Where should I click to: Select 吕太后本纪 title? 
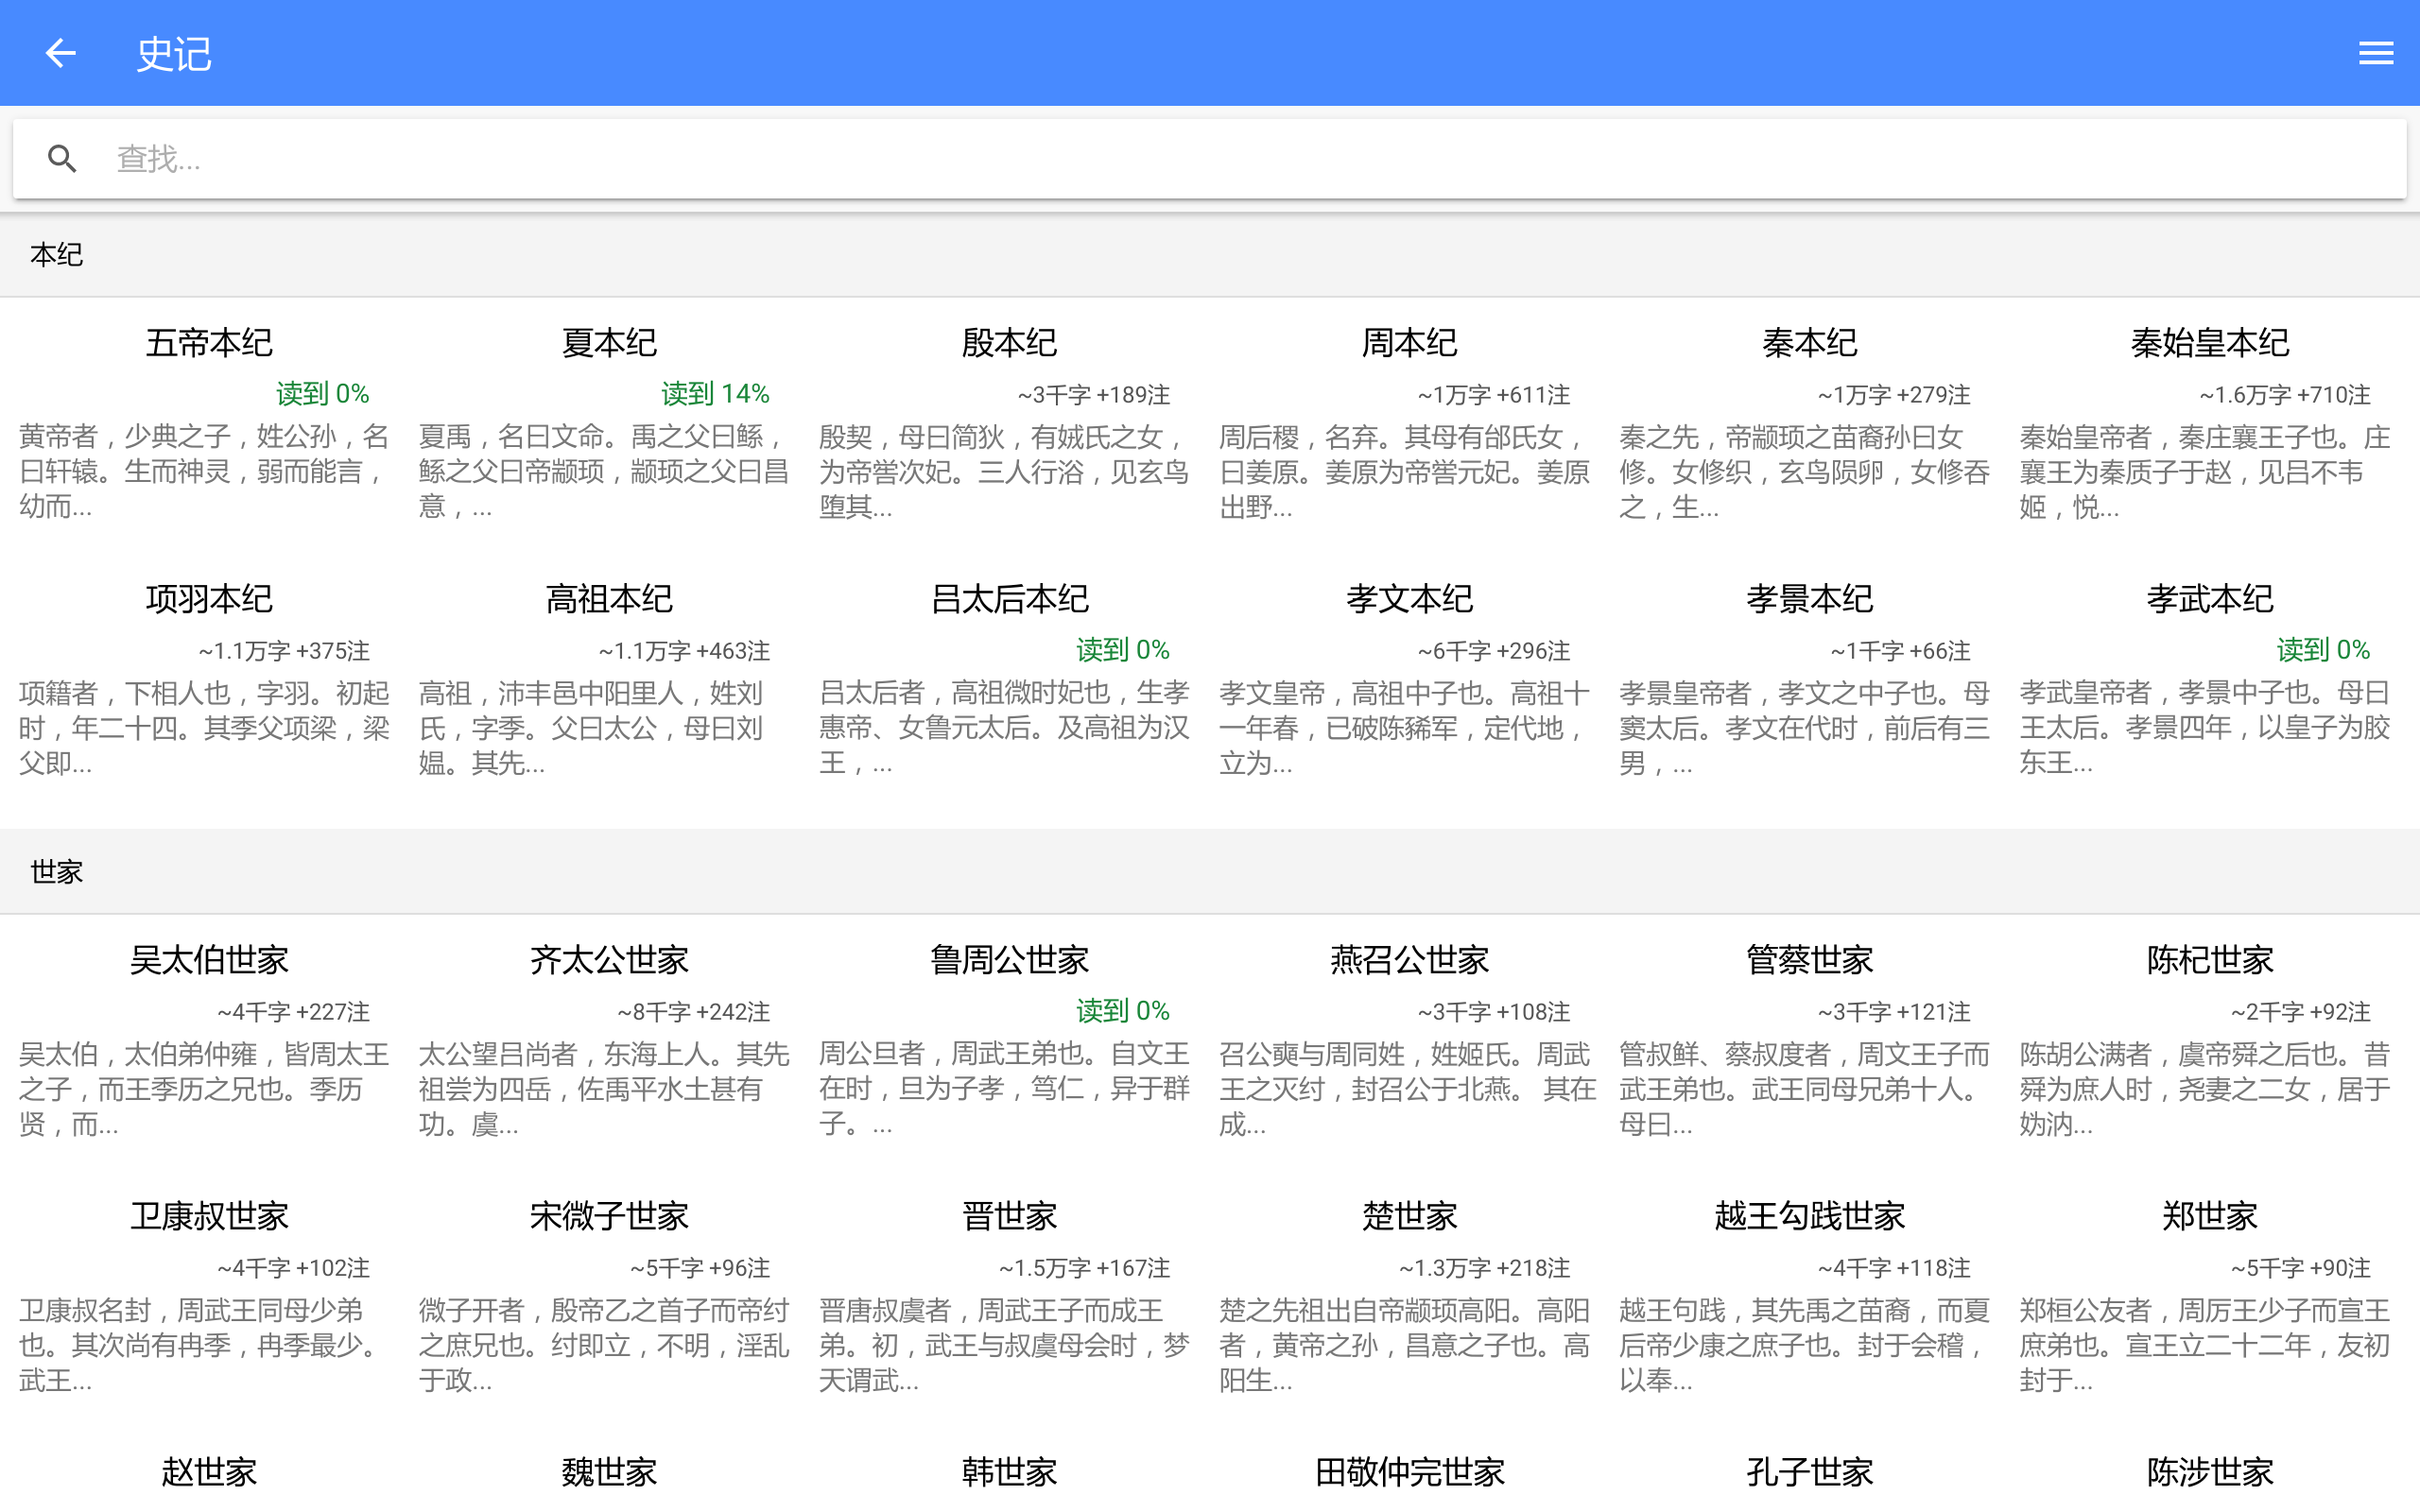pos(1009,599)
